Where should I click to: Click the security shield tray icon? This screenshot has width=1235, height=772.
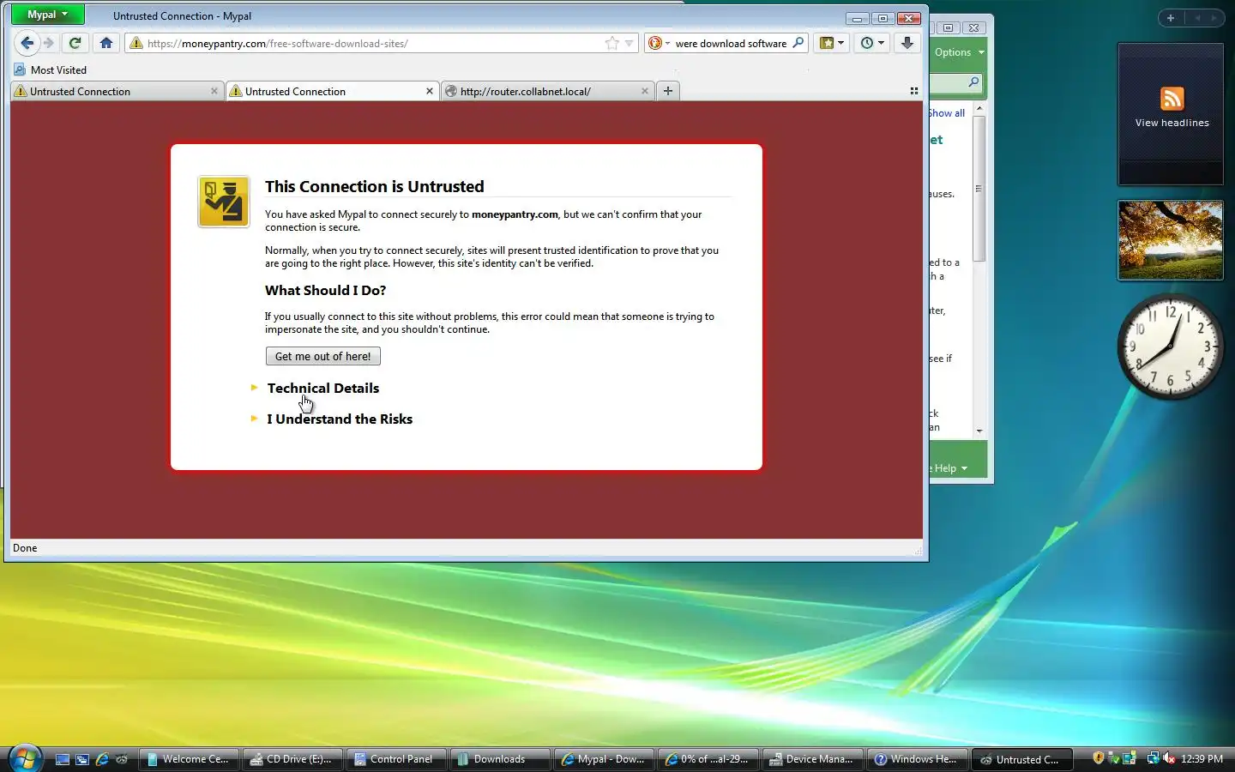[x=1099, y=758]
